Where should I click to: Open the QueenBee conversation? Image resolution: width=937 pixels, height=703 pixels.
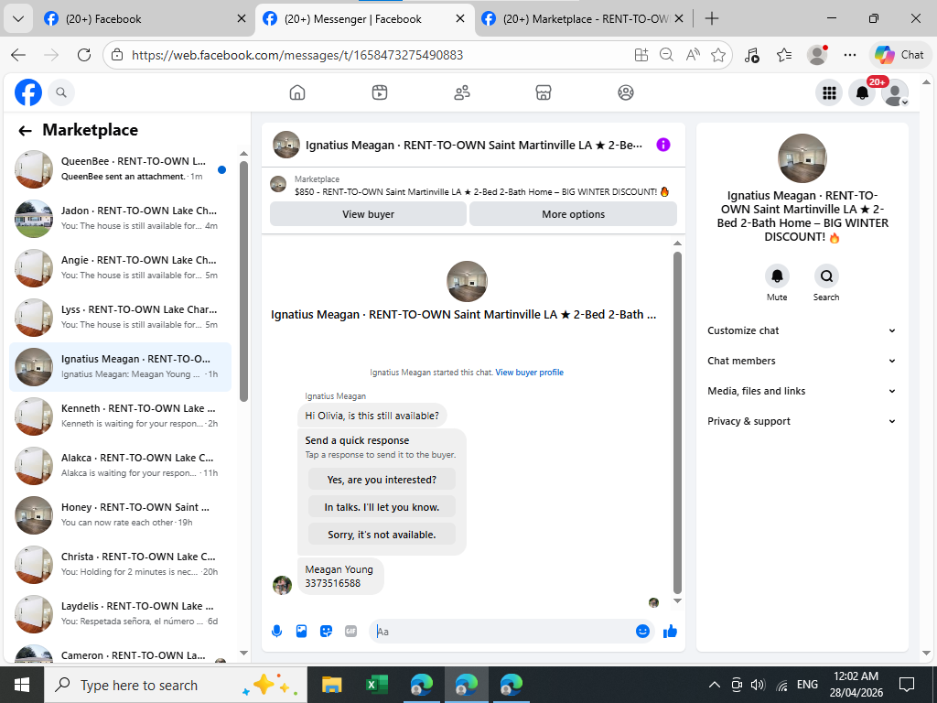click(120, 169)
